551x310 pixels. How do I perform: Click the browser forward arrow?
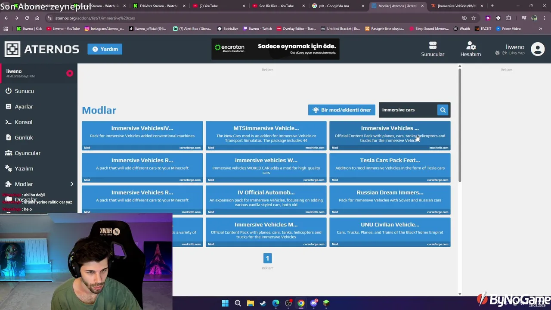click(16, 18)
